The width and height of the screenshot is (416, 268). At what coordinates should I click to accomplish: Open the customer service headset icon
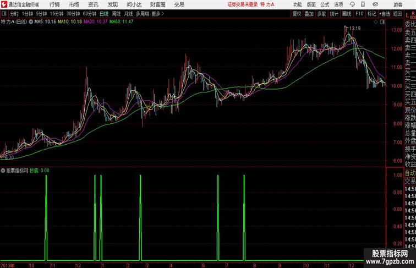[352, 4]
